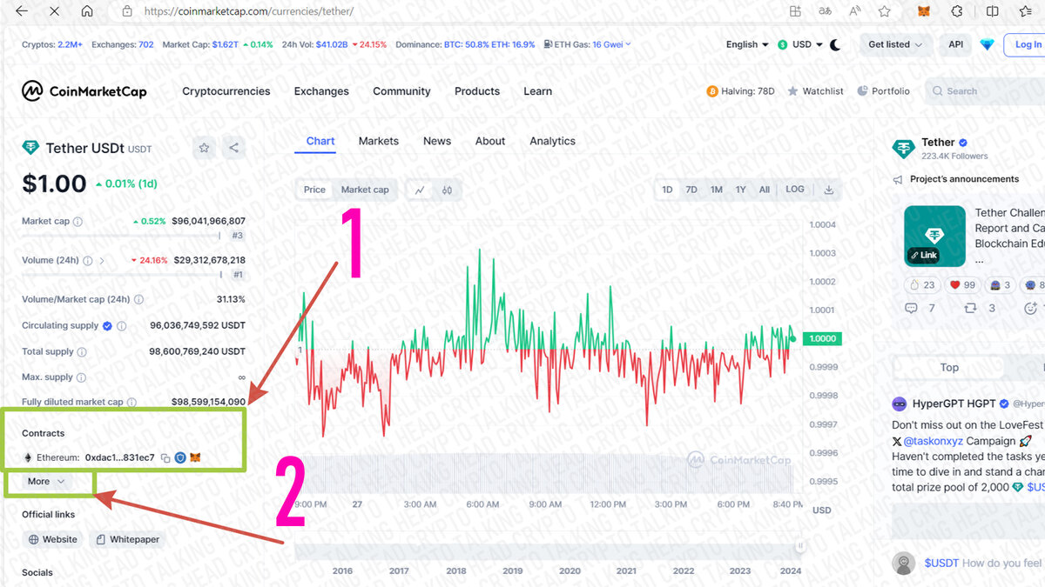
Task: Switch to the Chart tab
Action: (x=320, y=141)
